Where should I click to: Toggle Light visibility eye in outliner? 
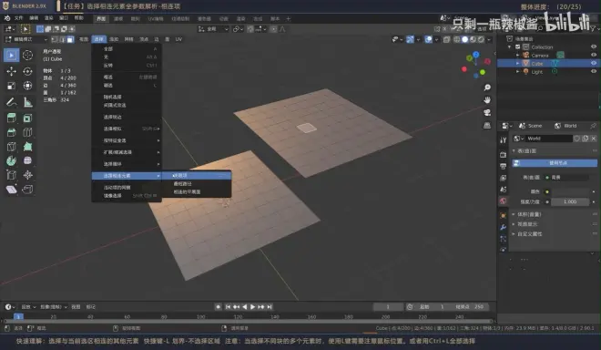pos(594,72)
